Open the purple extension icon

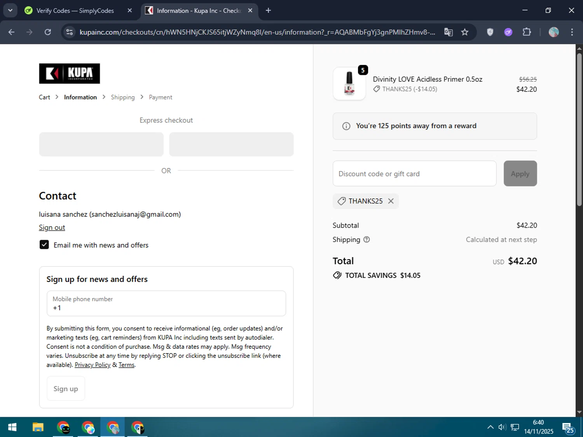508,32
